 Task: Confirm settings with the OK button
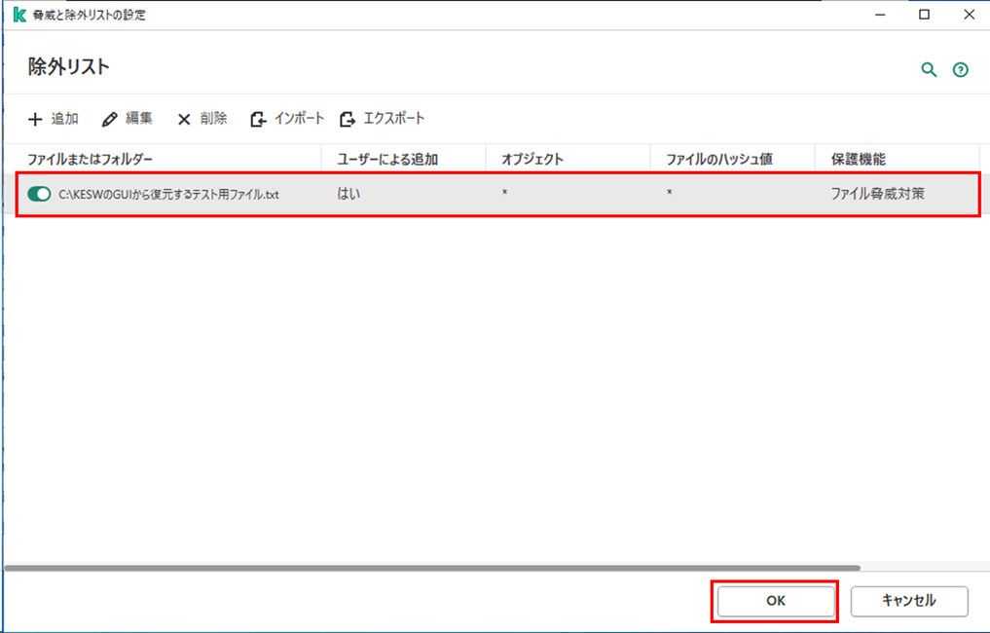pos(774,601)
